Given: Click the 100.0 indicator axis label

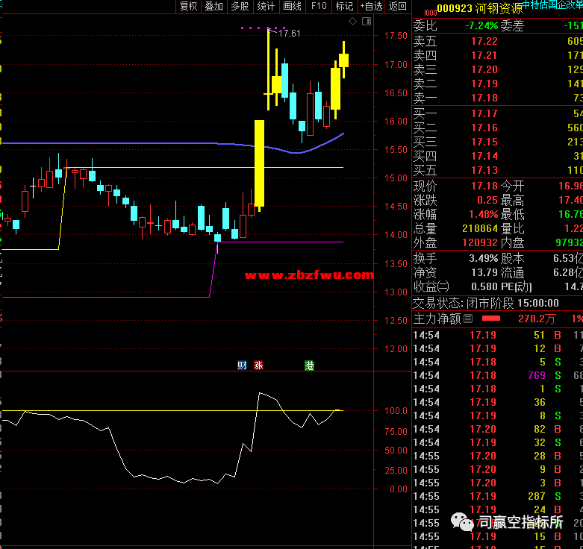Looking at the screenshot, I should coord(396,411).
